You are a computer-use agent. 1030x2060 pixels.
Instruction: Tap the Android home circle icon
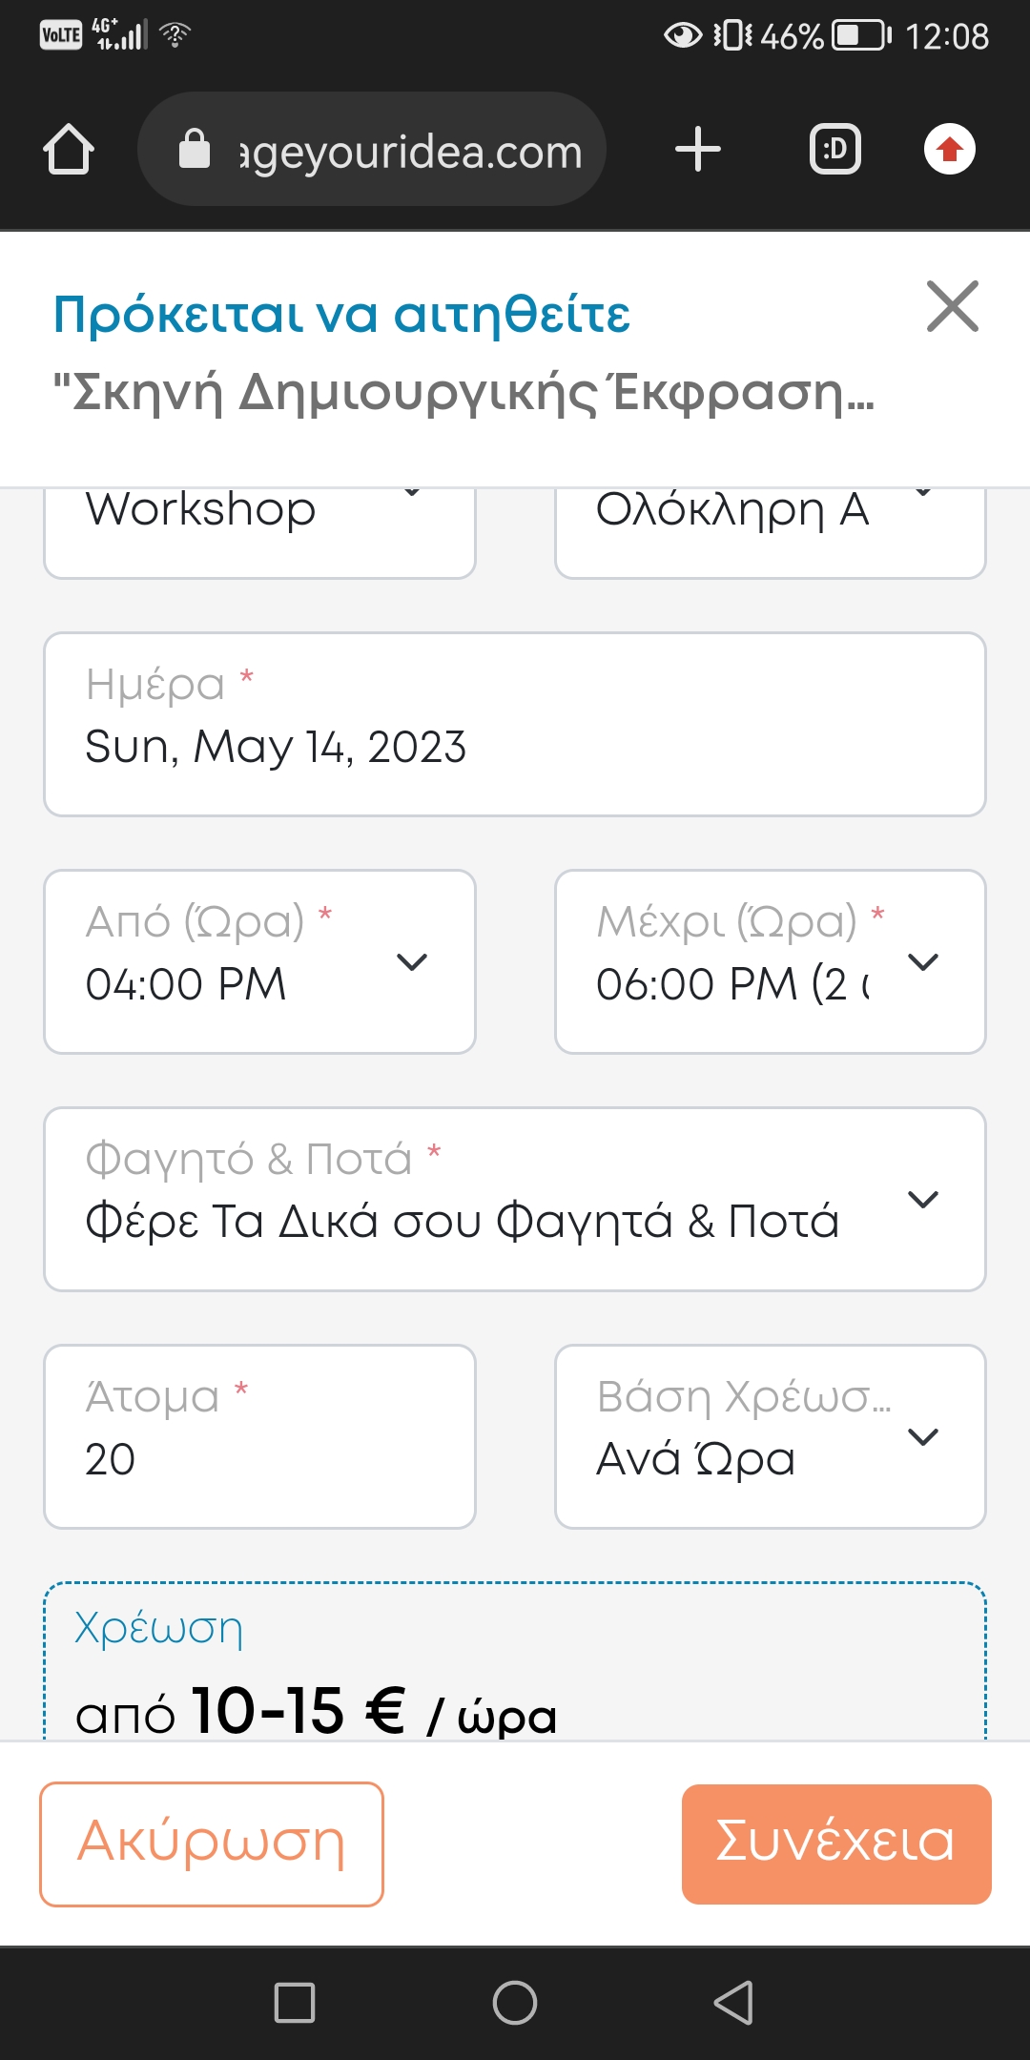point(515,2002)
